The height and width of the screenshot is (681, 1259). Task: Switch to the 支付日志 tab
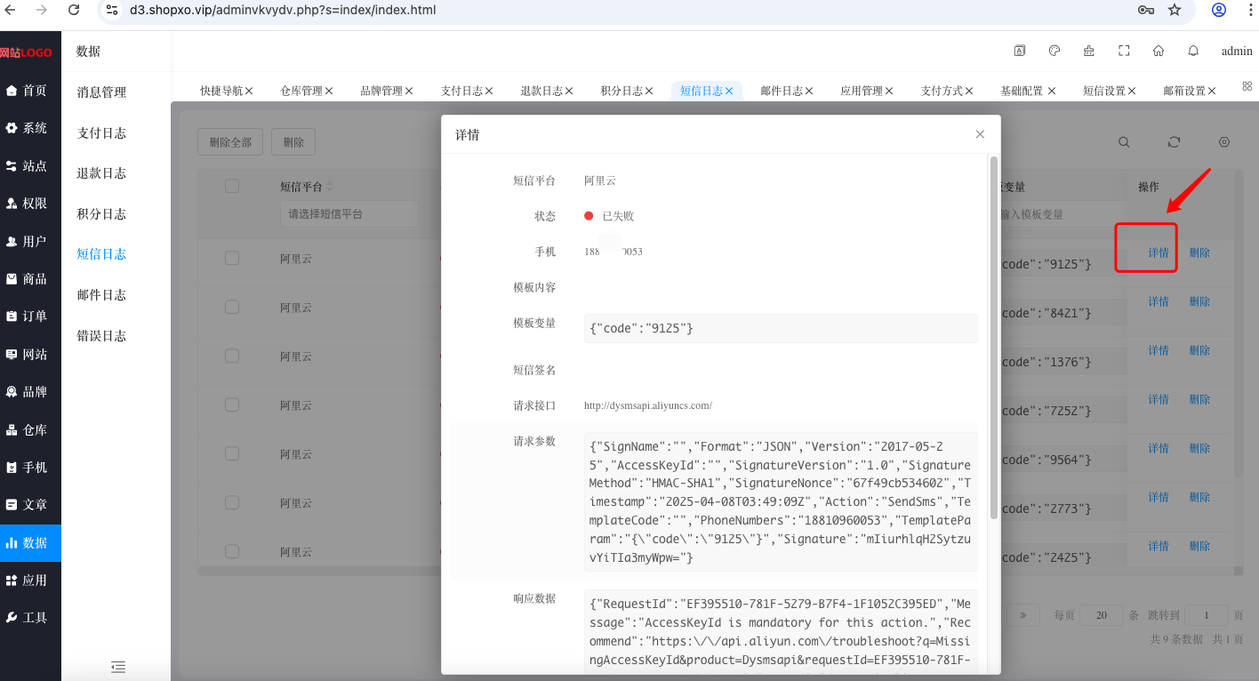[x=461, y=91]
